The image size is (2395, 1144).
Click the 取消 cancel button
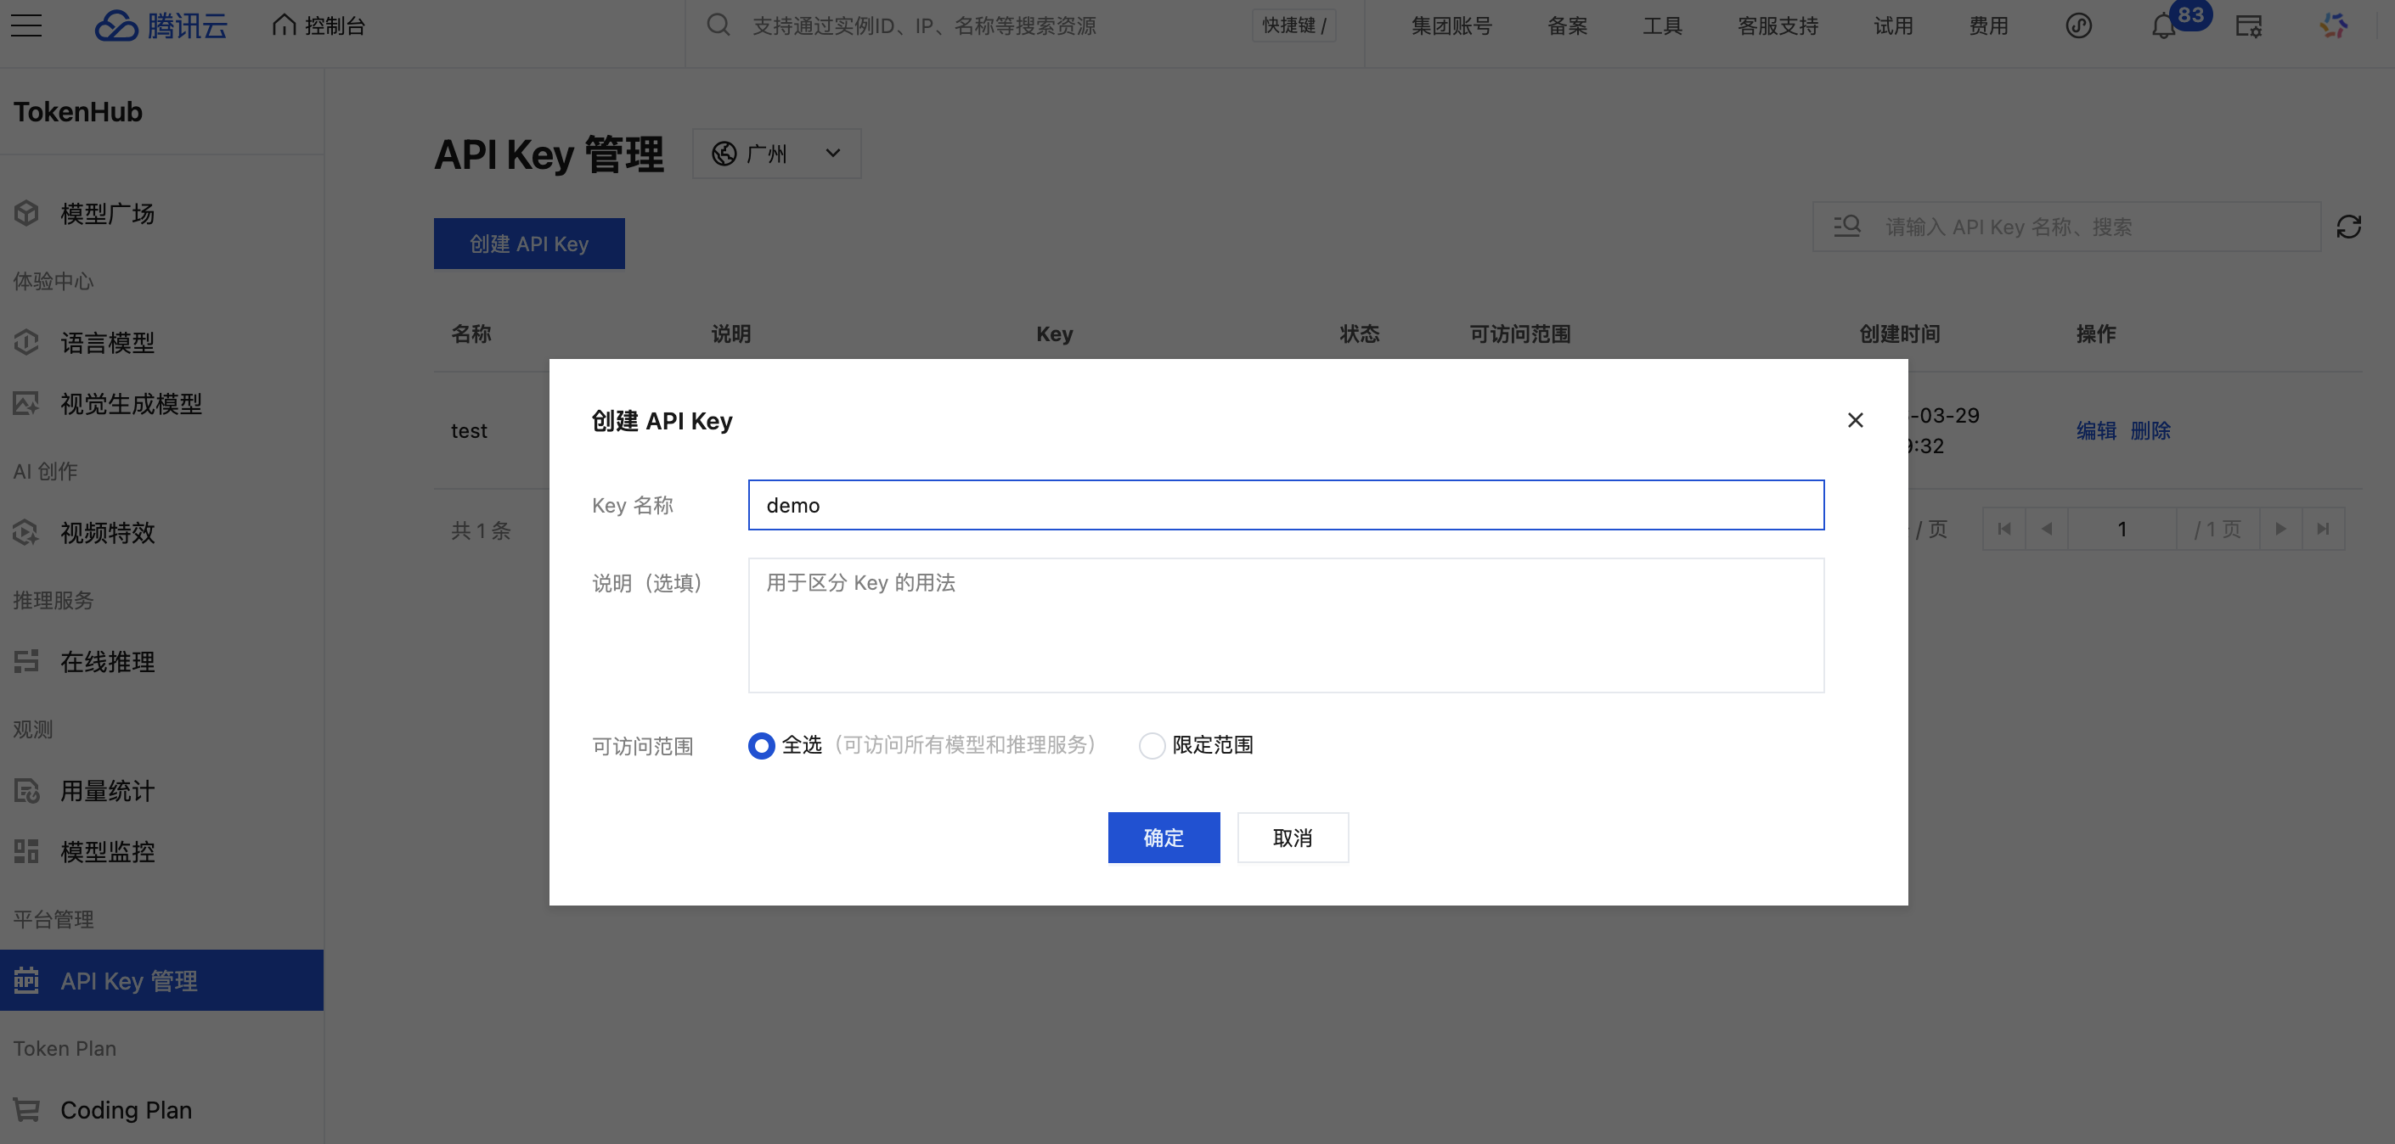1293,838
